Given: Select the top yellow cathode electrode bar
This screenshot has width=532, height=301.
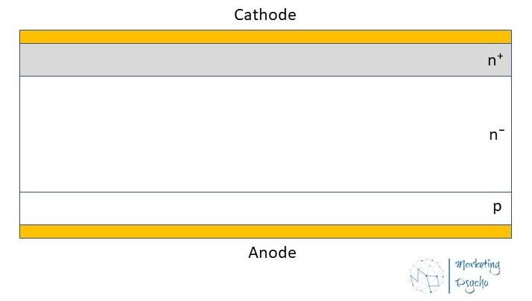Looking at the screenshot, I should coord(265,36).
